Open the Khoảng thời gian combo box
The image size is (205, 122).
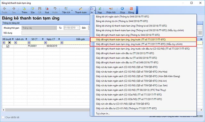tap(39, 28)
